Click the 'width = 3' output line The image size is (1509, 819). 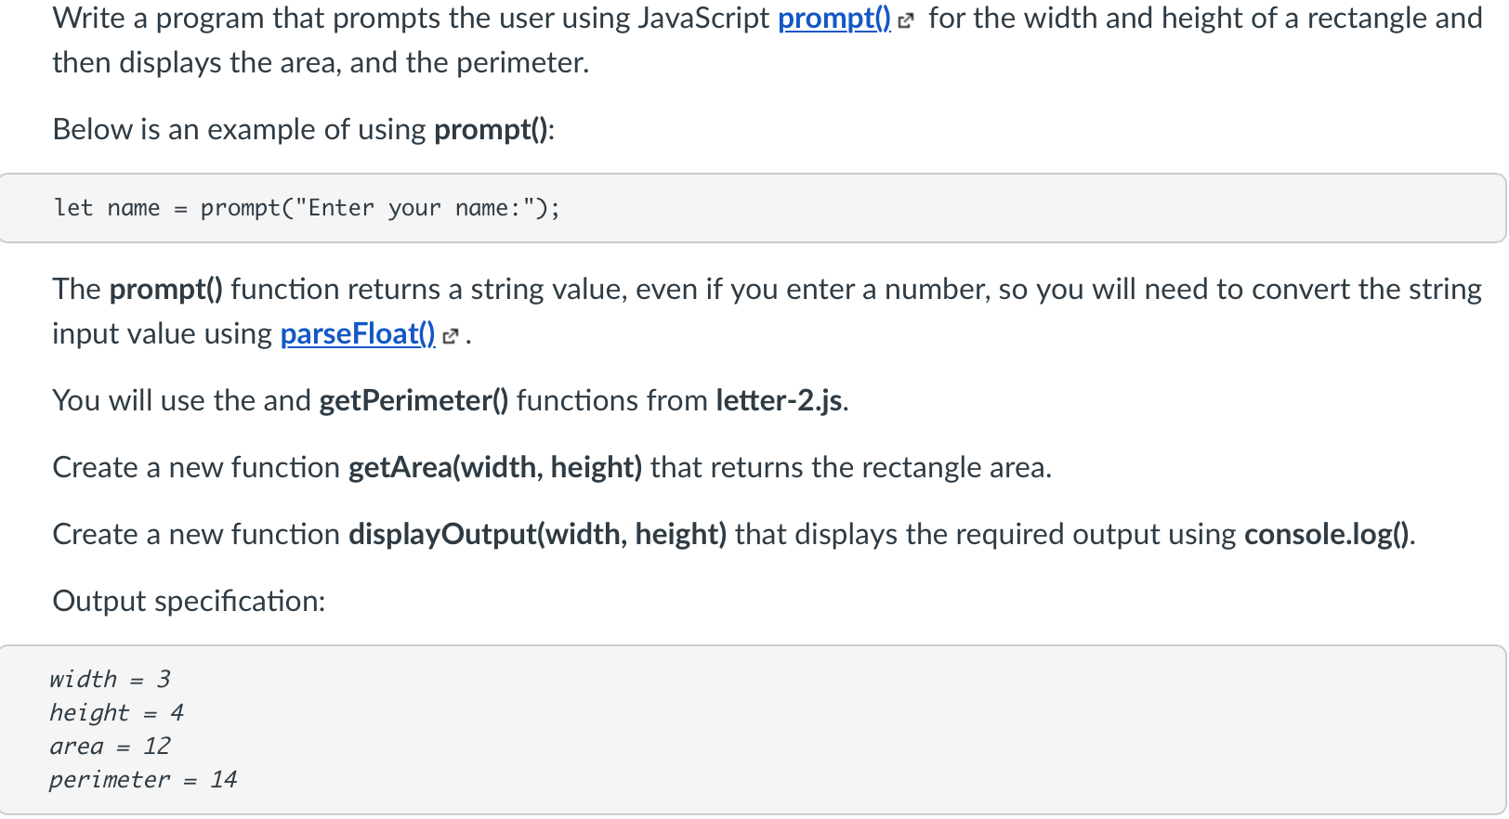click(110, 680)
